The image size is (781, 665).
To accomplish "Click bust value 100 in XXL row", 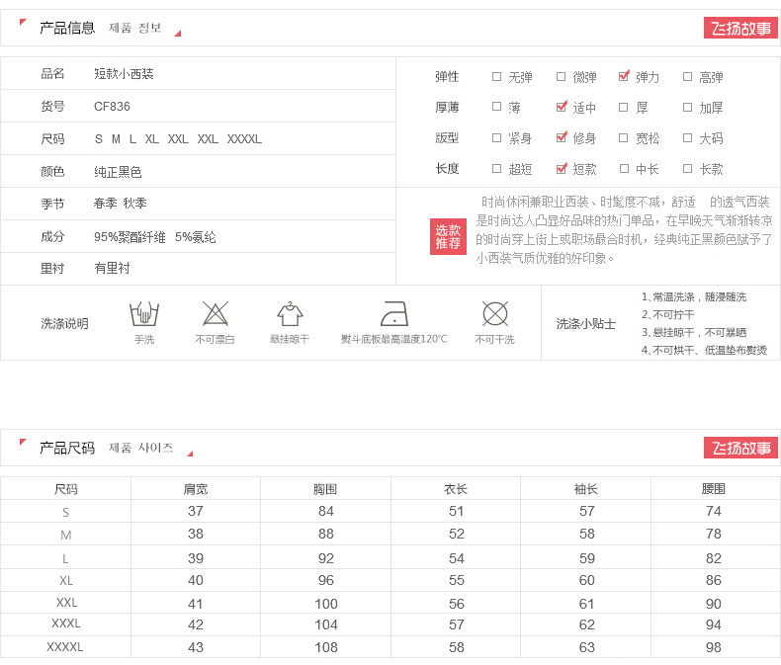I will click(326, 604).
